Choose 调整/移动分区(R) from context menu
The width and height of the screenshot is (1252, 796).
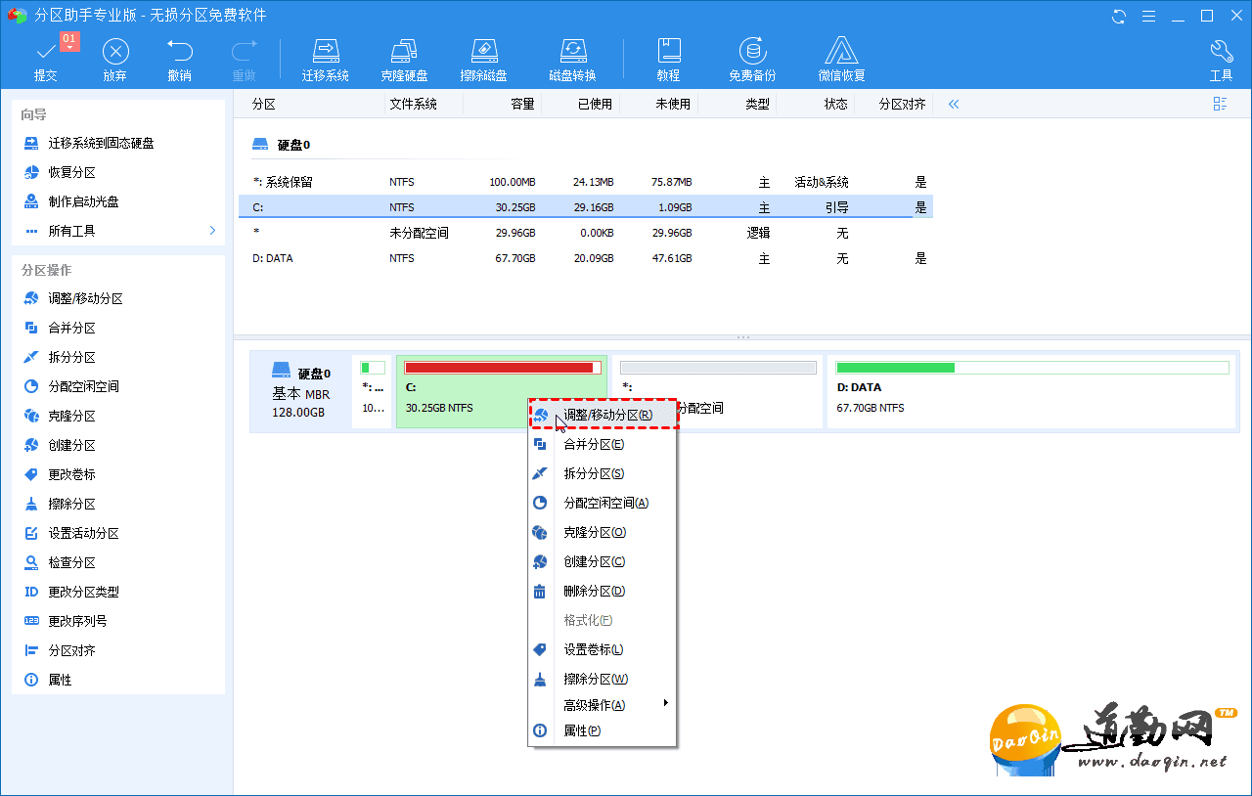point(603,415)
